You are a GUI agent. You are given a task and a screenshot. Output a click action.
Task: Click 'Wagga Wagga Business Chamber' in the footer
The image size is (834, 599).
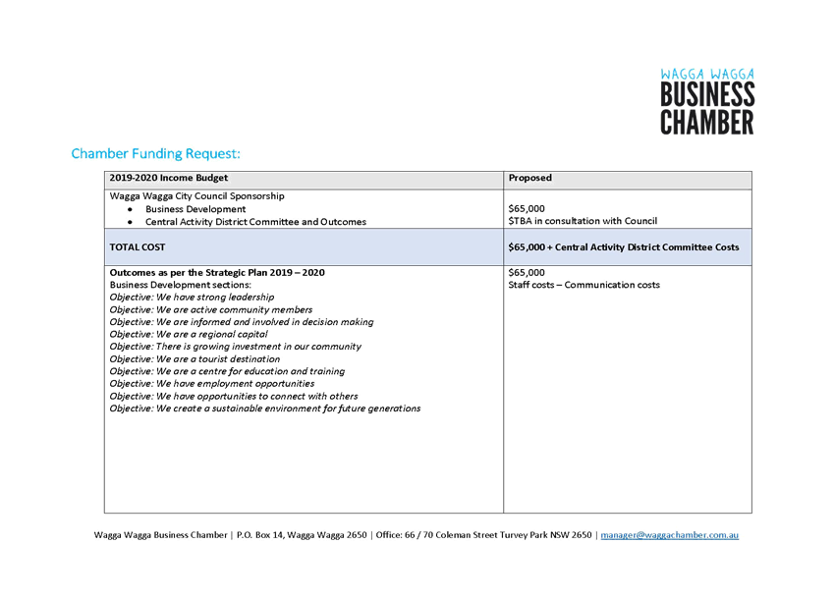(161, 535)
